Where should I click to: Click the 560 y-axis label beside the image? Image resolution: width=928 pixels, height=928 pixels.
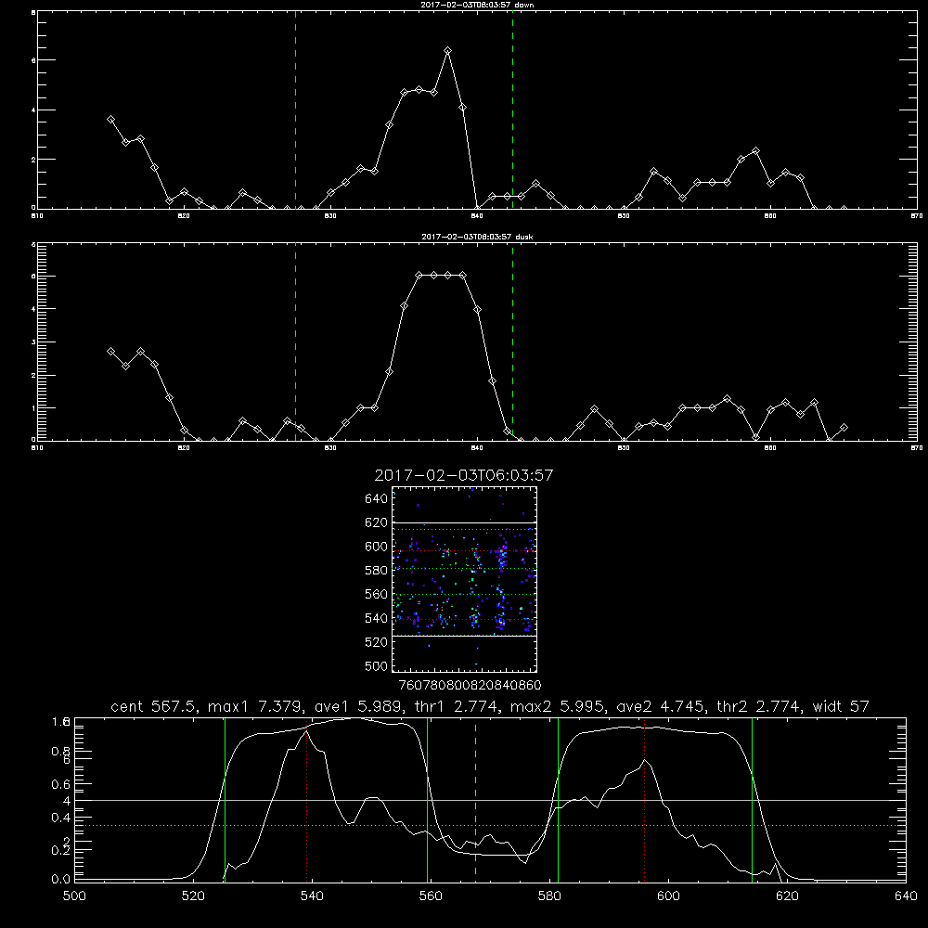click(x=377, y=594)
